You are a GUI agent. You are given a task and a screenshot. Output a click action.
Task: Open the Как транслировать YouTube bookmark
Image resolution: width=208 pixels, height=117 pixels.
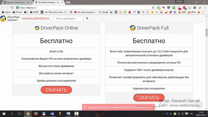tap(85, 12)
